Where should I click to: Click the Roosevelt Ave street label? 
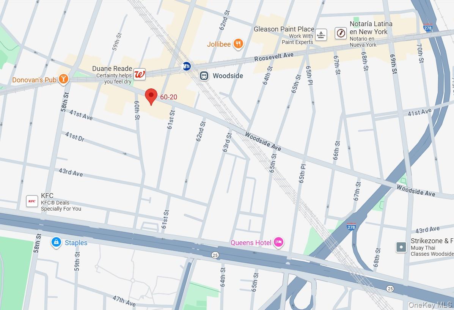click(274, 57)
